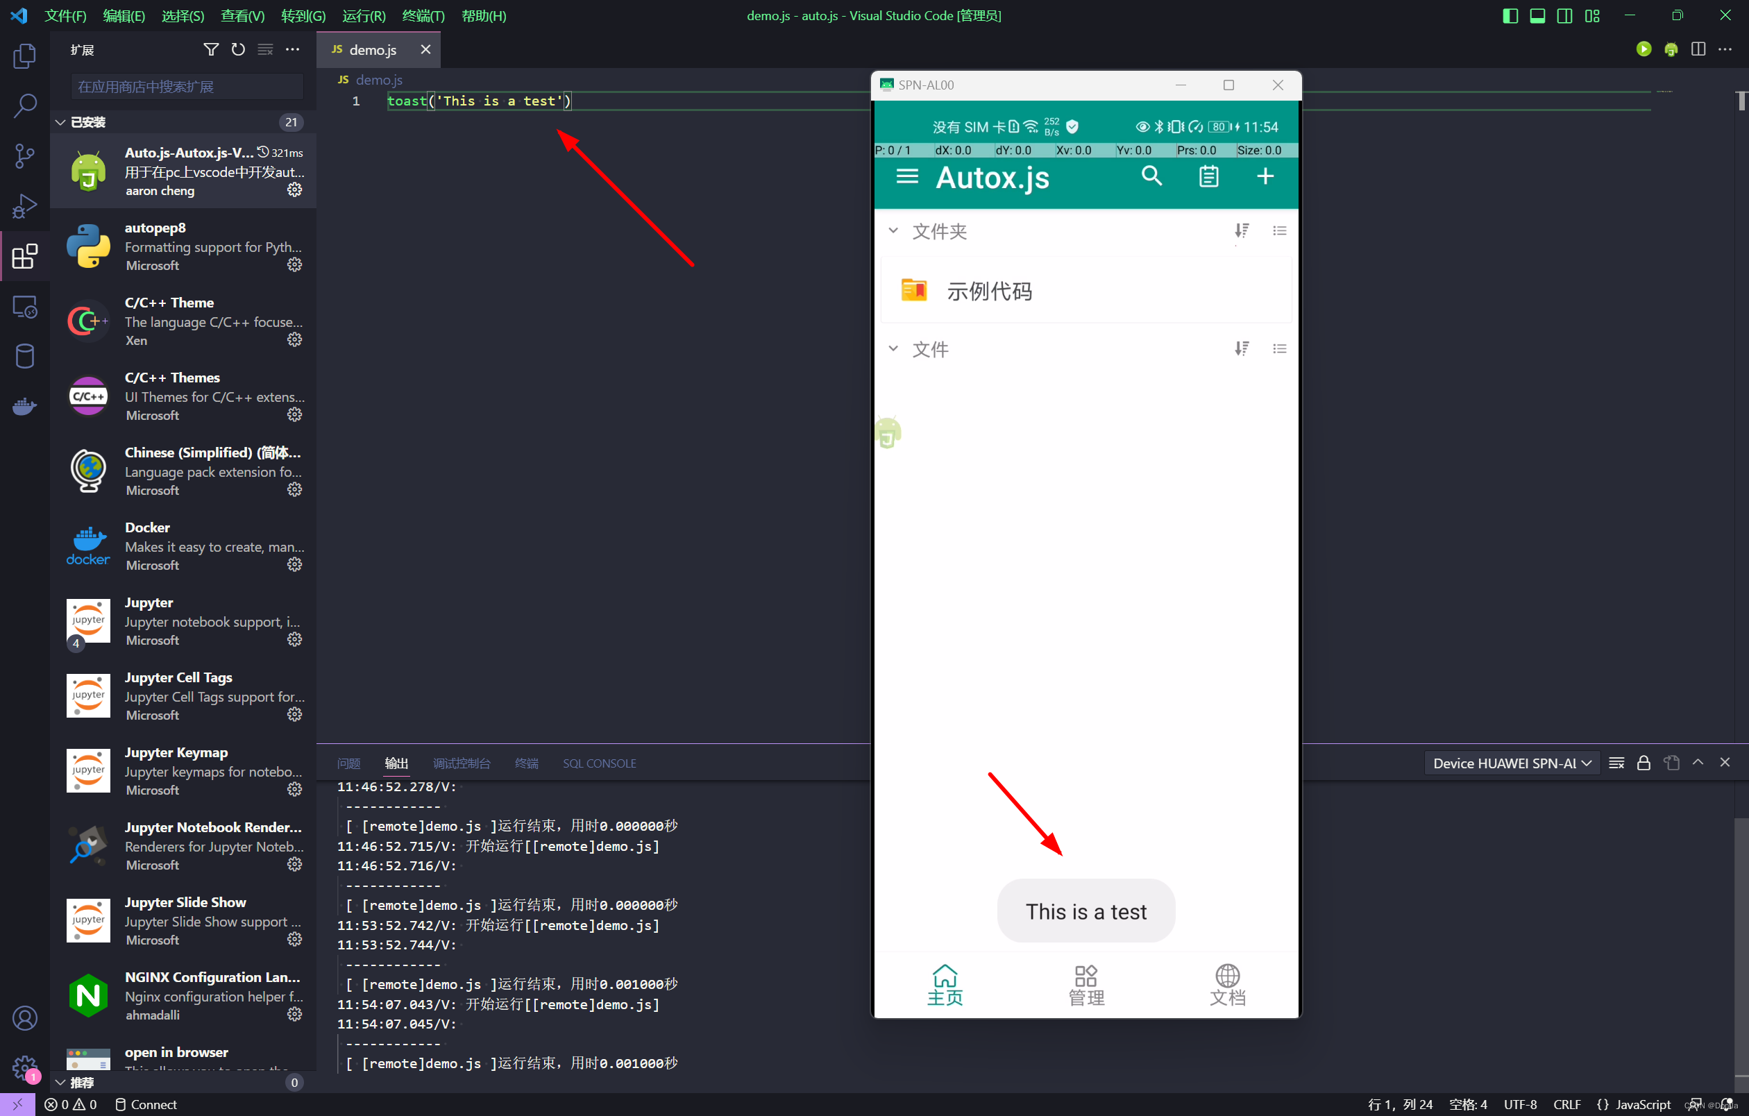Tap the Autox.js search icon
Screen dimensions: 1749x1116
1152,176
